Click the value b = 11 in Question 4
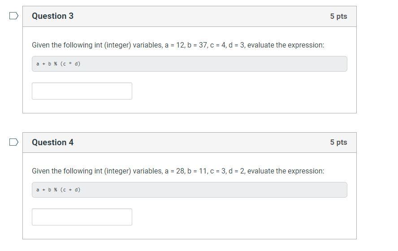Image resolution: width=398 pixels, height=251 pixels. click(197, 171)
